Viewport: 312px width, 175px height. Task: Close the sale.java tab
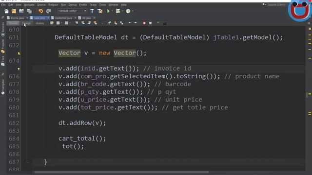click(48, 18)
